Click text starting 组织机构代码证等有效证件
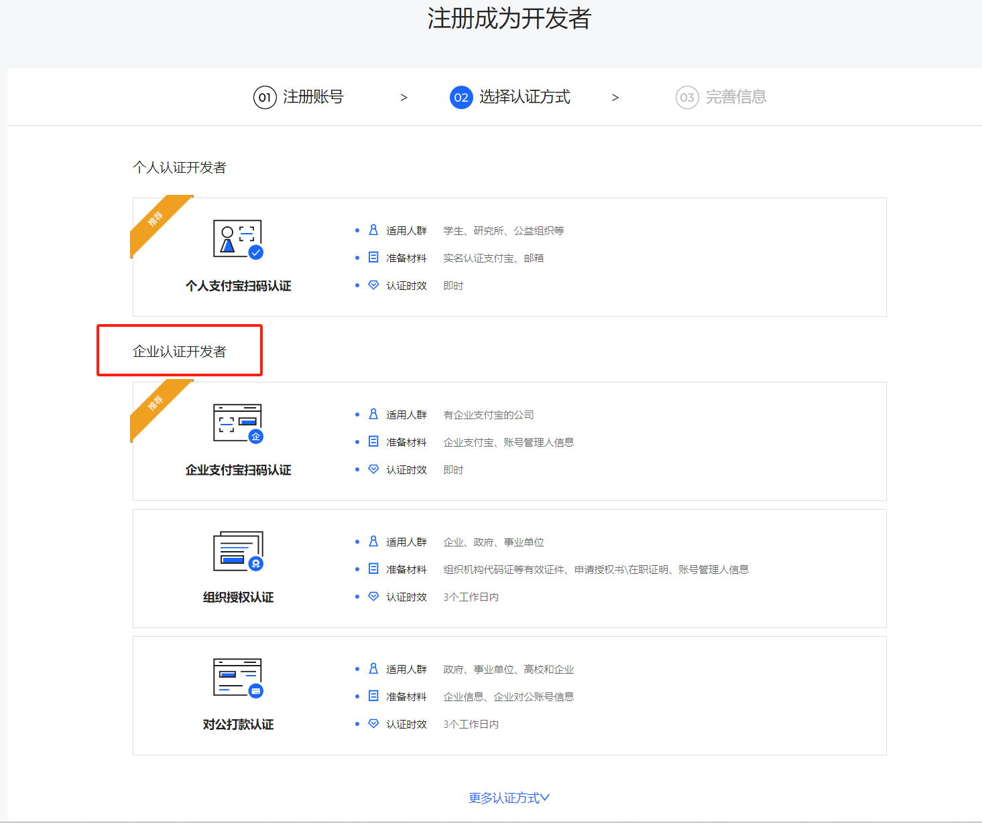Image resolution: width=982 pixels, height=823 pixels. coord(596,569)
